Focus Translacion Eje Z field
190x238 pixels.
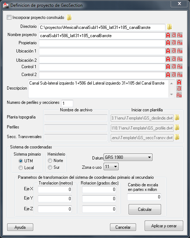point(55,209)
